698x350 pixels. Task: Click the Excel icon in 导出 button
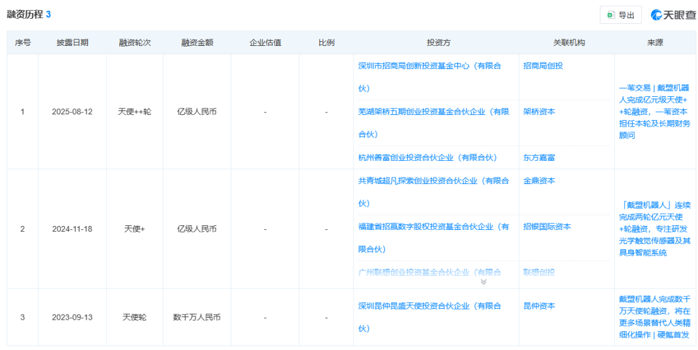(x=611, y=15)
